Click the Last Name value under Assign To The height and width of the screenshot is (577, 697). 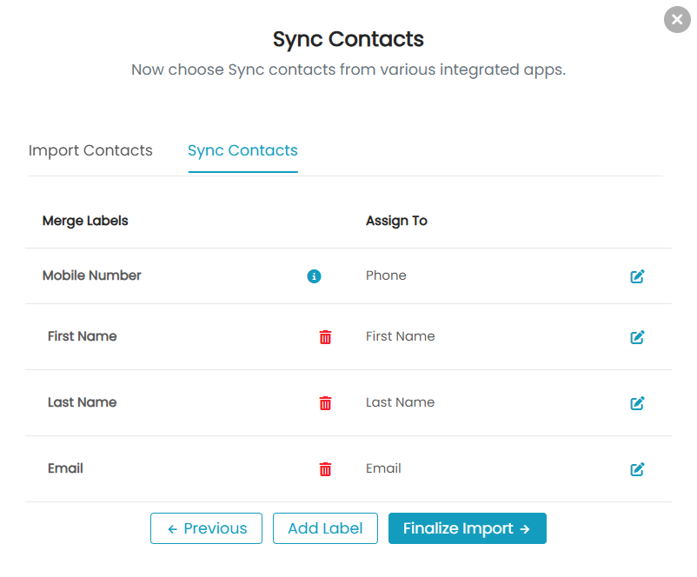click(x=400, y=402)
